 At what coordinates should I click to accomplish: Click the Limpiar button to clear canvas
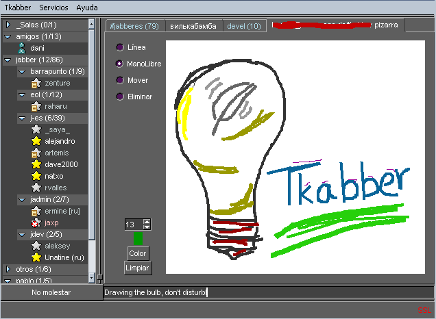[x=138, y=268]
